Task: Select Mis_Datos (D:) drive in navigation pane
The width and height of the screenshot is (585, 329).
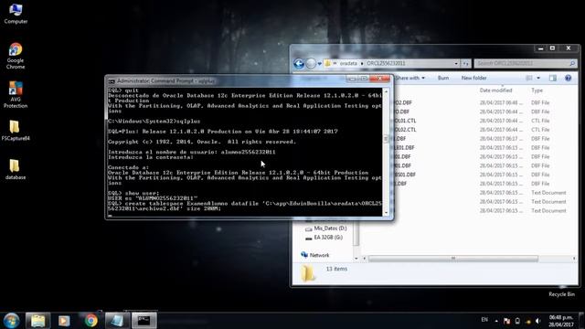Action: point(326,228)
